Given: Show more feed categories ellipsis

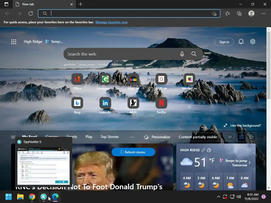Looking at the screenshot, I should [x=132, y=137].
